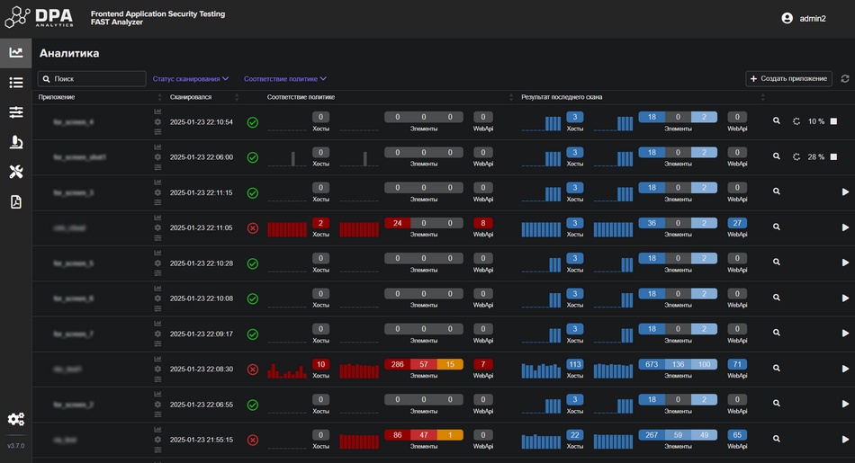855x463 pixels.
Task: Open the gears system settings icon
Action: 15,419
